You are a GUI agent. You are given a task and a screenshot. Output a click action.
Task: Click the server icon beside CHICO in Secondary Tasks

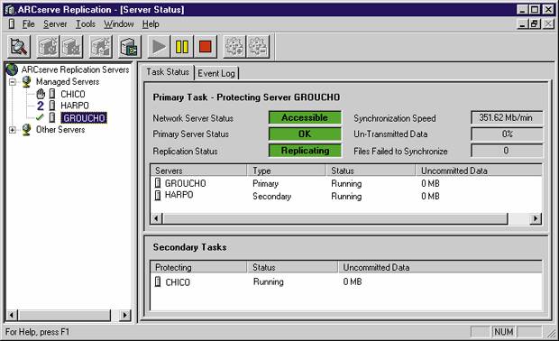tap(158, 281)
